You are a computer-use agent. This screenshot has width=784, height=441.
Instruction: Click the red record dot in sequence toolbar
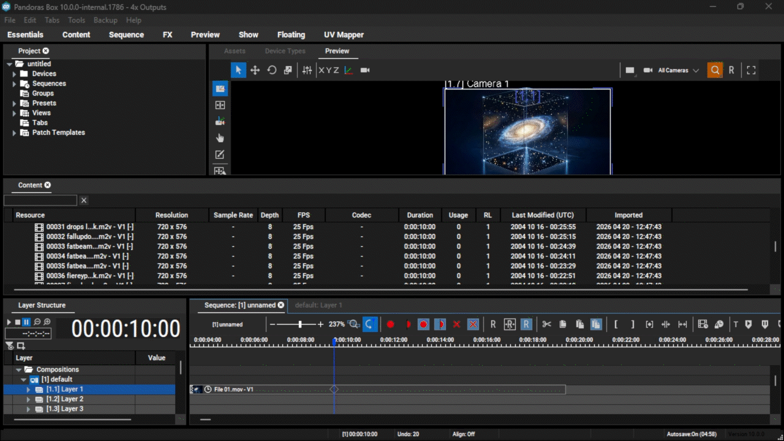click(390, 325)
